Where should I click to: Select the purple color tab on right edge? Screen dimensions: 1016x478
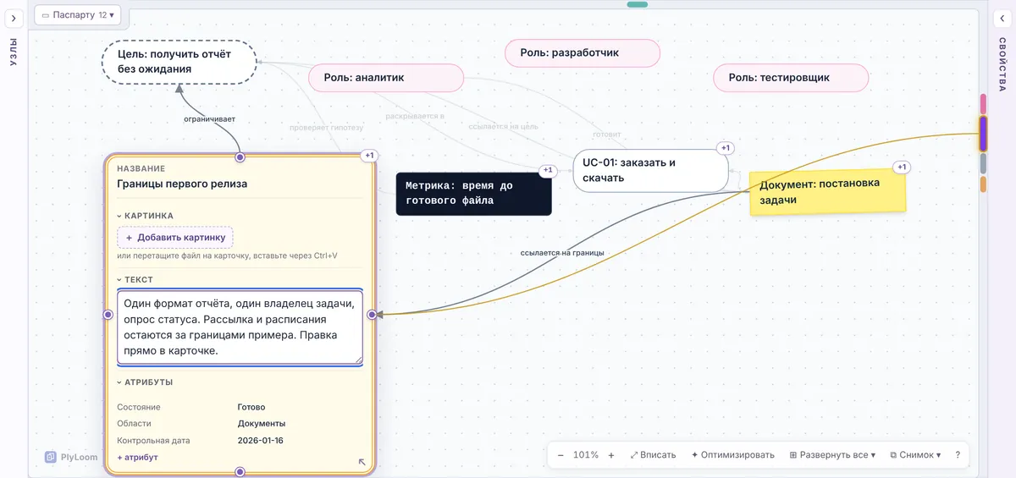(x=983, y=134)
